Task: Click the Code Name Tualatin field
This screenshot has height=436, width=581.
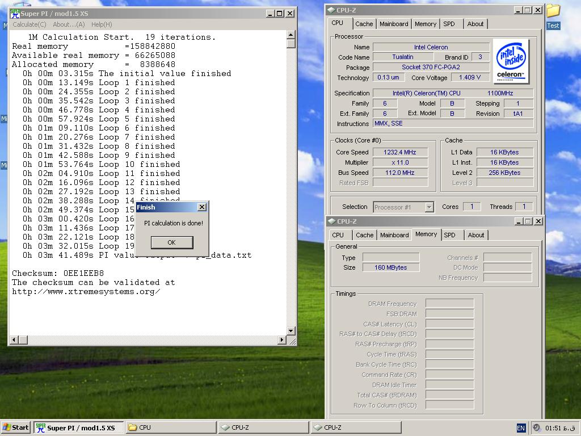Action: (x=403, y=57)
